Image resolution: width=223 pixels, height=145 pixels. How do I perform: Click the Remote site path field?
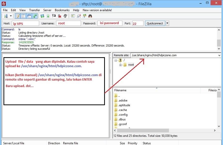pyautogui.click(x=174, y=55)
